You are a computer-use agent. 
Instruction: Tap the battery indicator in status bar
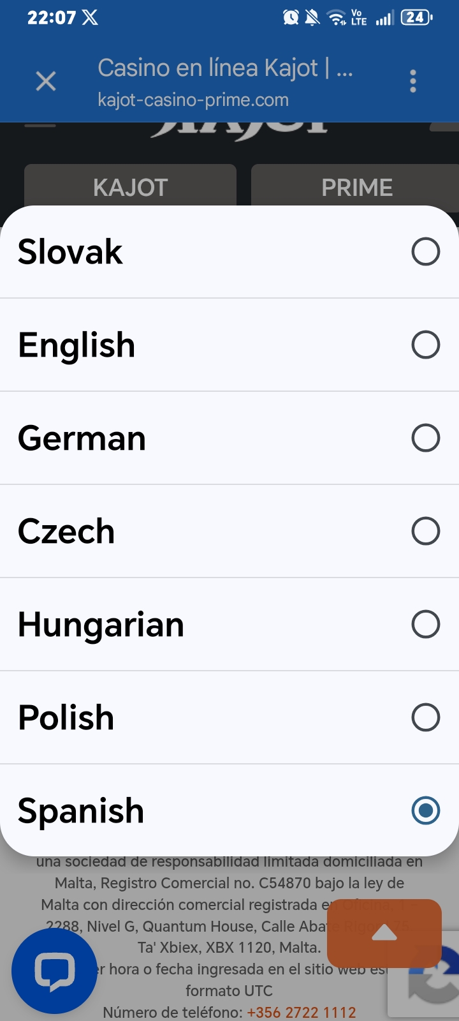pyautogui.click(x=416, y=18)
